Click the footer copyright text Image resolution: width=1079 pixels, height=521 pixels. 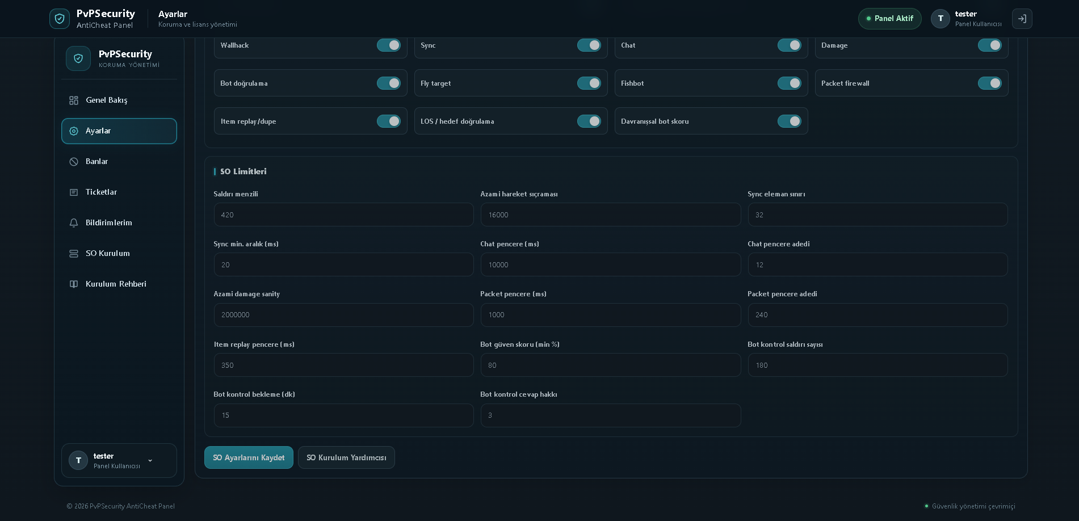121,506
